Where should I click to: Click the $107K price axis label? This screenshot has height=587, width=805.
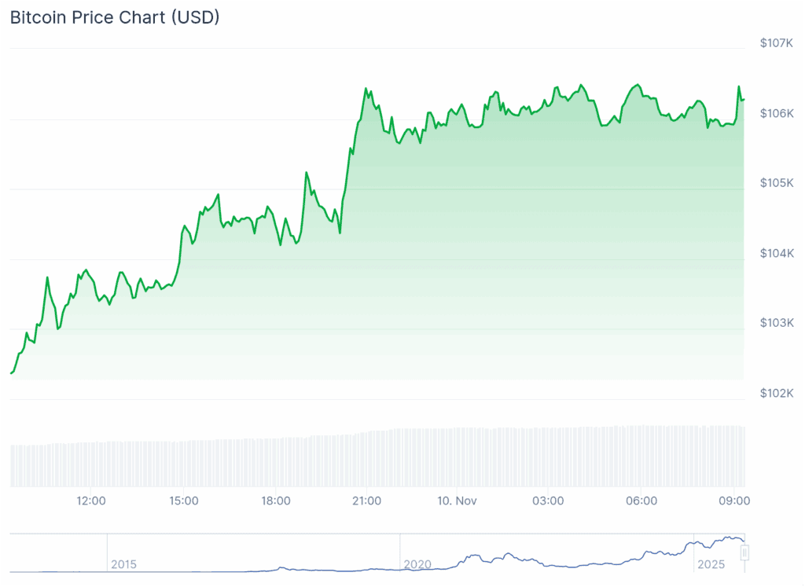click(x=776, y=43)
